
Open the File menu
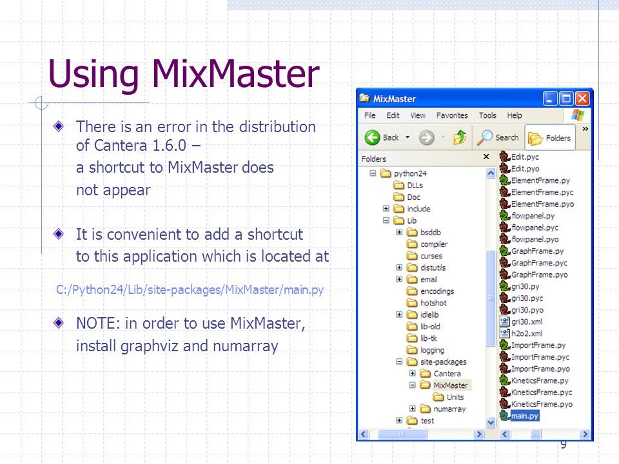point(370,115)
